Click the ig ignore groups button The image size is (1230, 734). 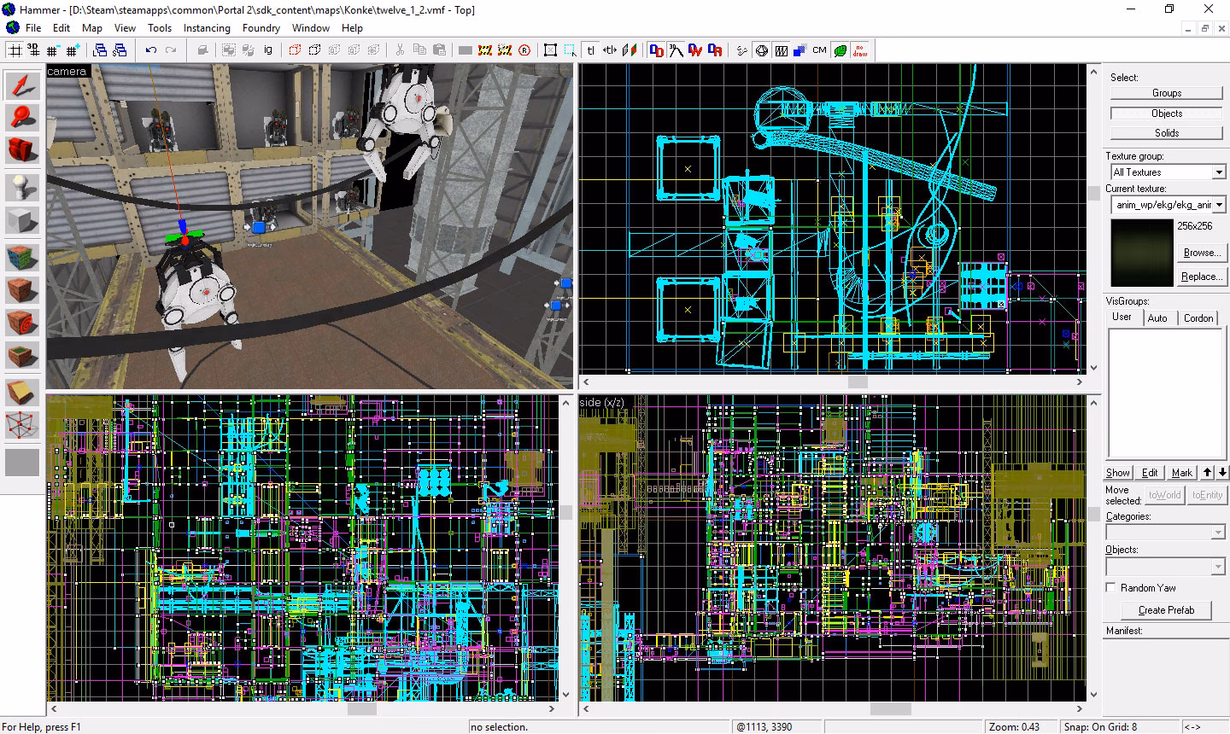tap(268, 50)
